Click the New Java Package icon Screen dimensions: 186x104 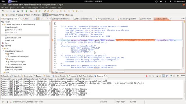[x=36, y=11]
